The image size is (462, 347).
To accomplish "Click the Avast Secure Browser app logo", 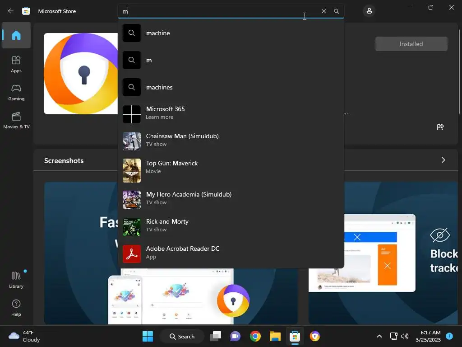I will (81, 74).
